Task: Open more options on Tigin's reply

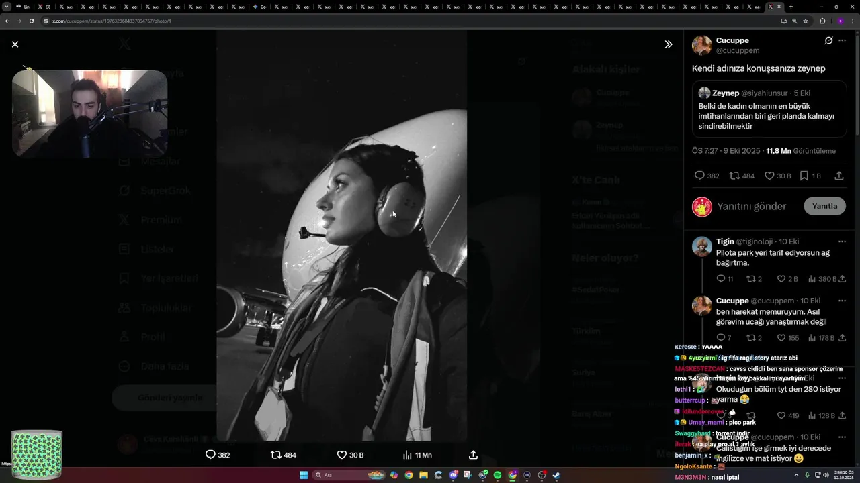Action: [842, 241]
